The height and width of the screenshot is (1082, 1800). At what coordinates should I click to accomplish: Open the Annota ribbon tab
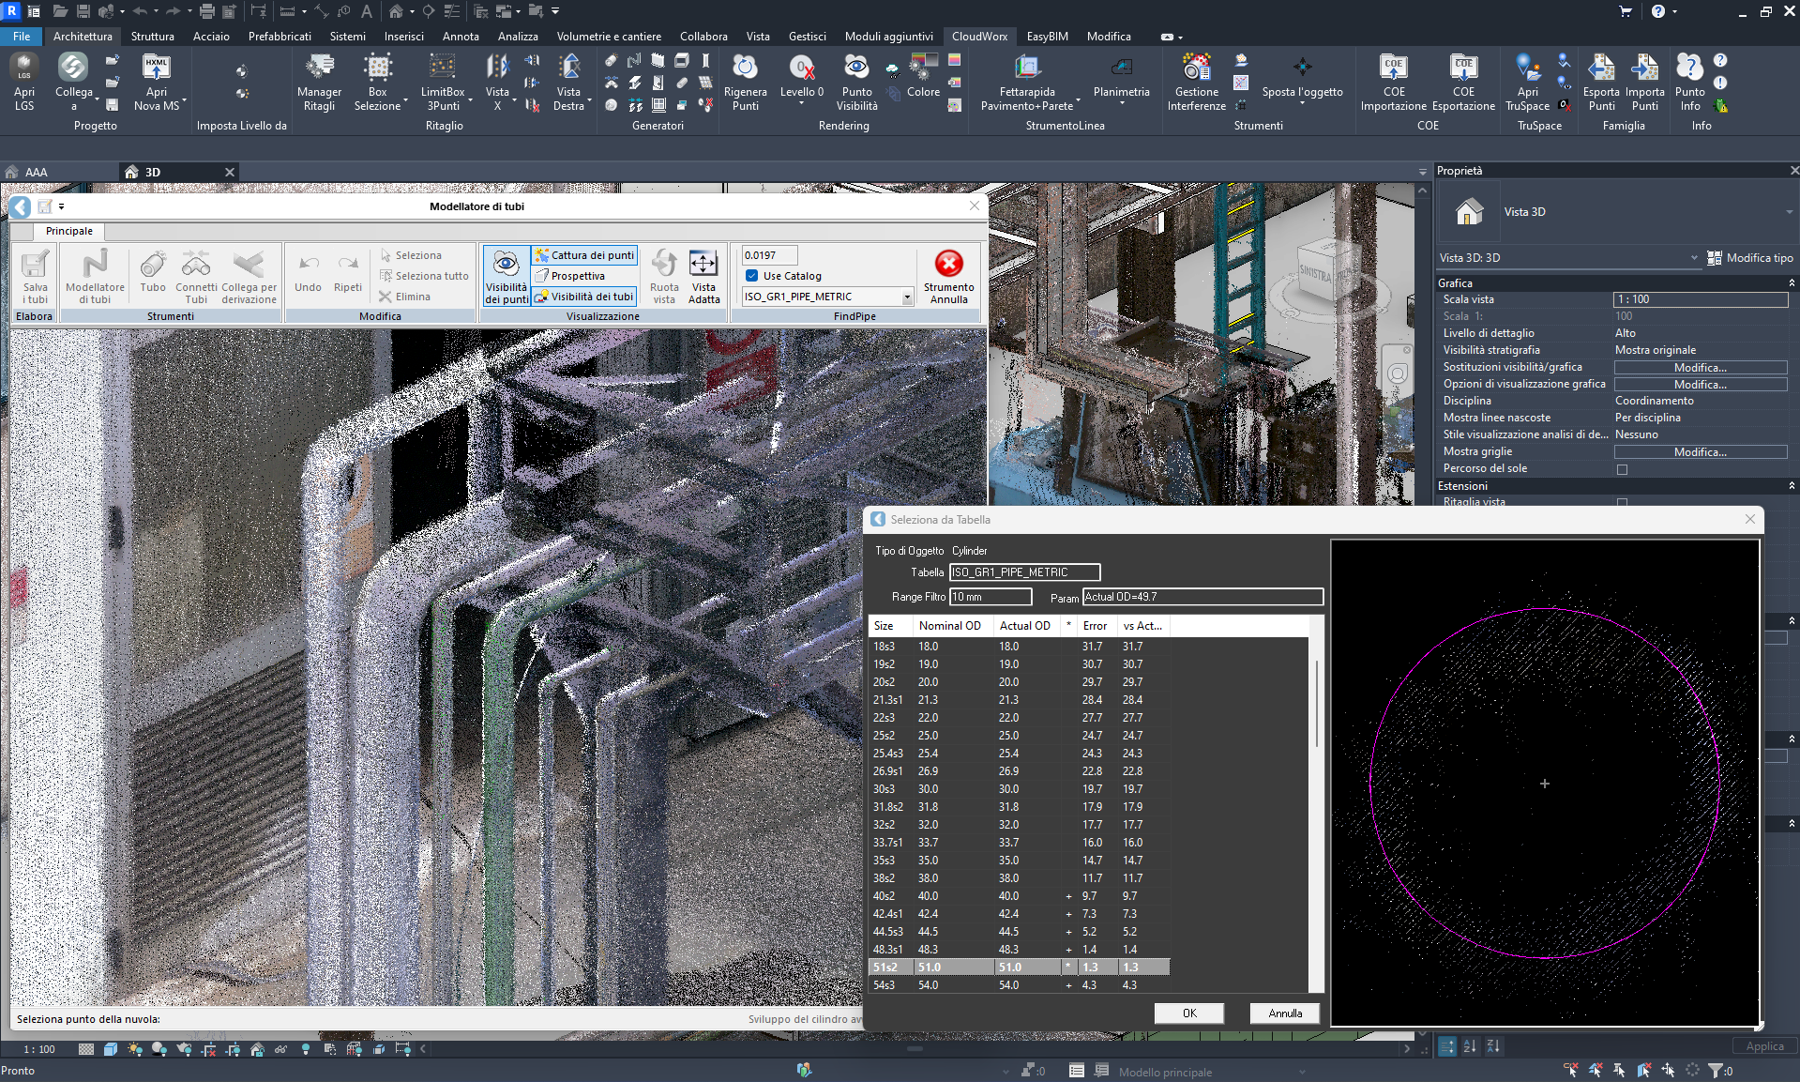pos(461,37)
